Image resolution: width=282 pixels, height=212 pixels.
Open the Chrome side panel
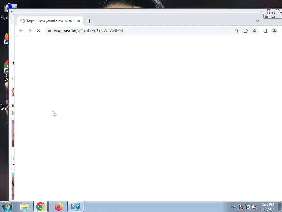coord(265,31)
